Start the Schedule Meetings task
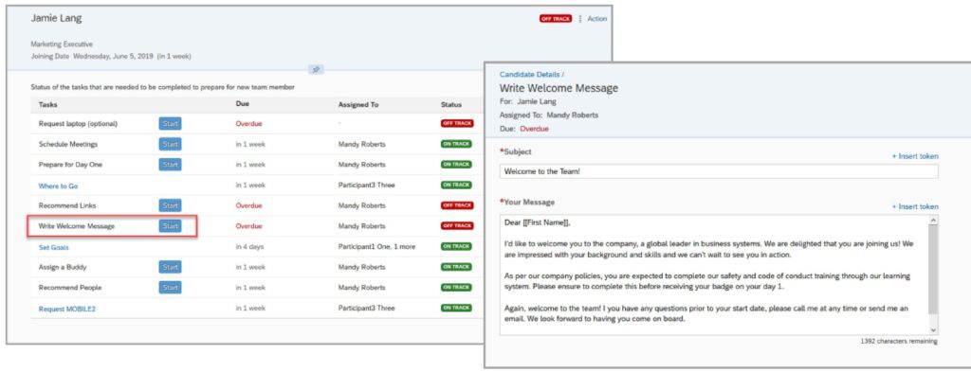Screen dimensions: 971x372 click(x=171, y=144)
